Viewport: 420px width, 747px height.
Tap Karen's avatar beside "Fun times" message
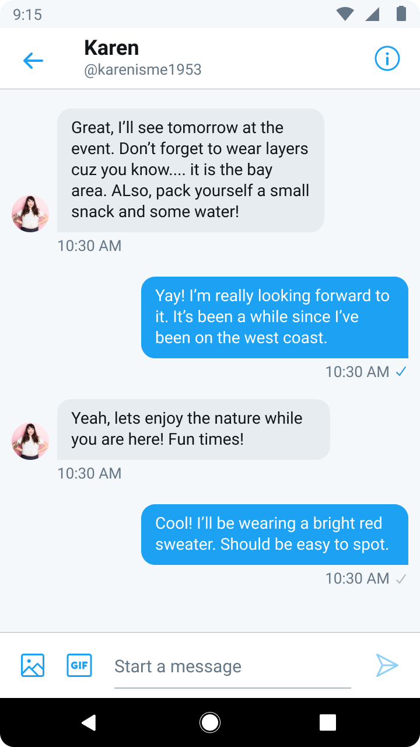30,441
